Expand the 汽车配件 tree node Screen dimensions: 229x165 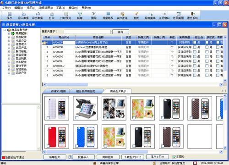(9, 62)
